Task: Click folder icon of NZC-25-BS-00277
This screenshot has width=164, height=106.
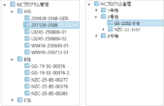Action: 27,79
